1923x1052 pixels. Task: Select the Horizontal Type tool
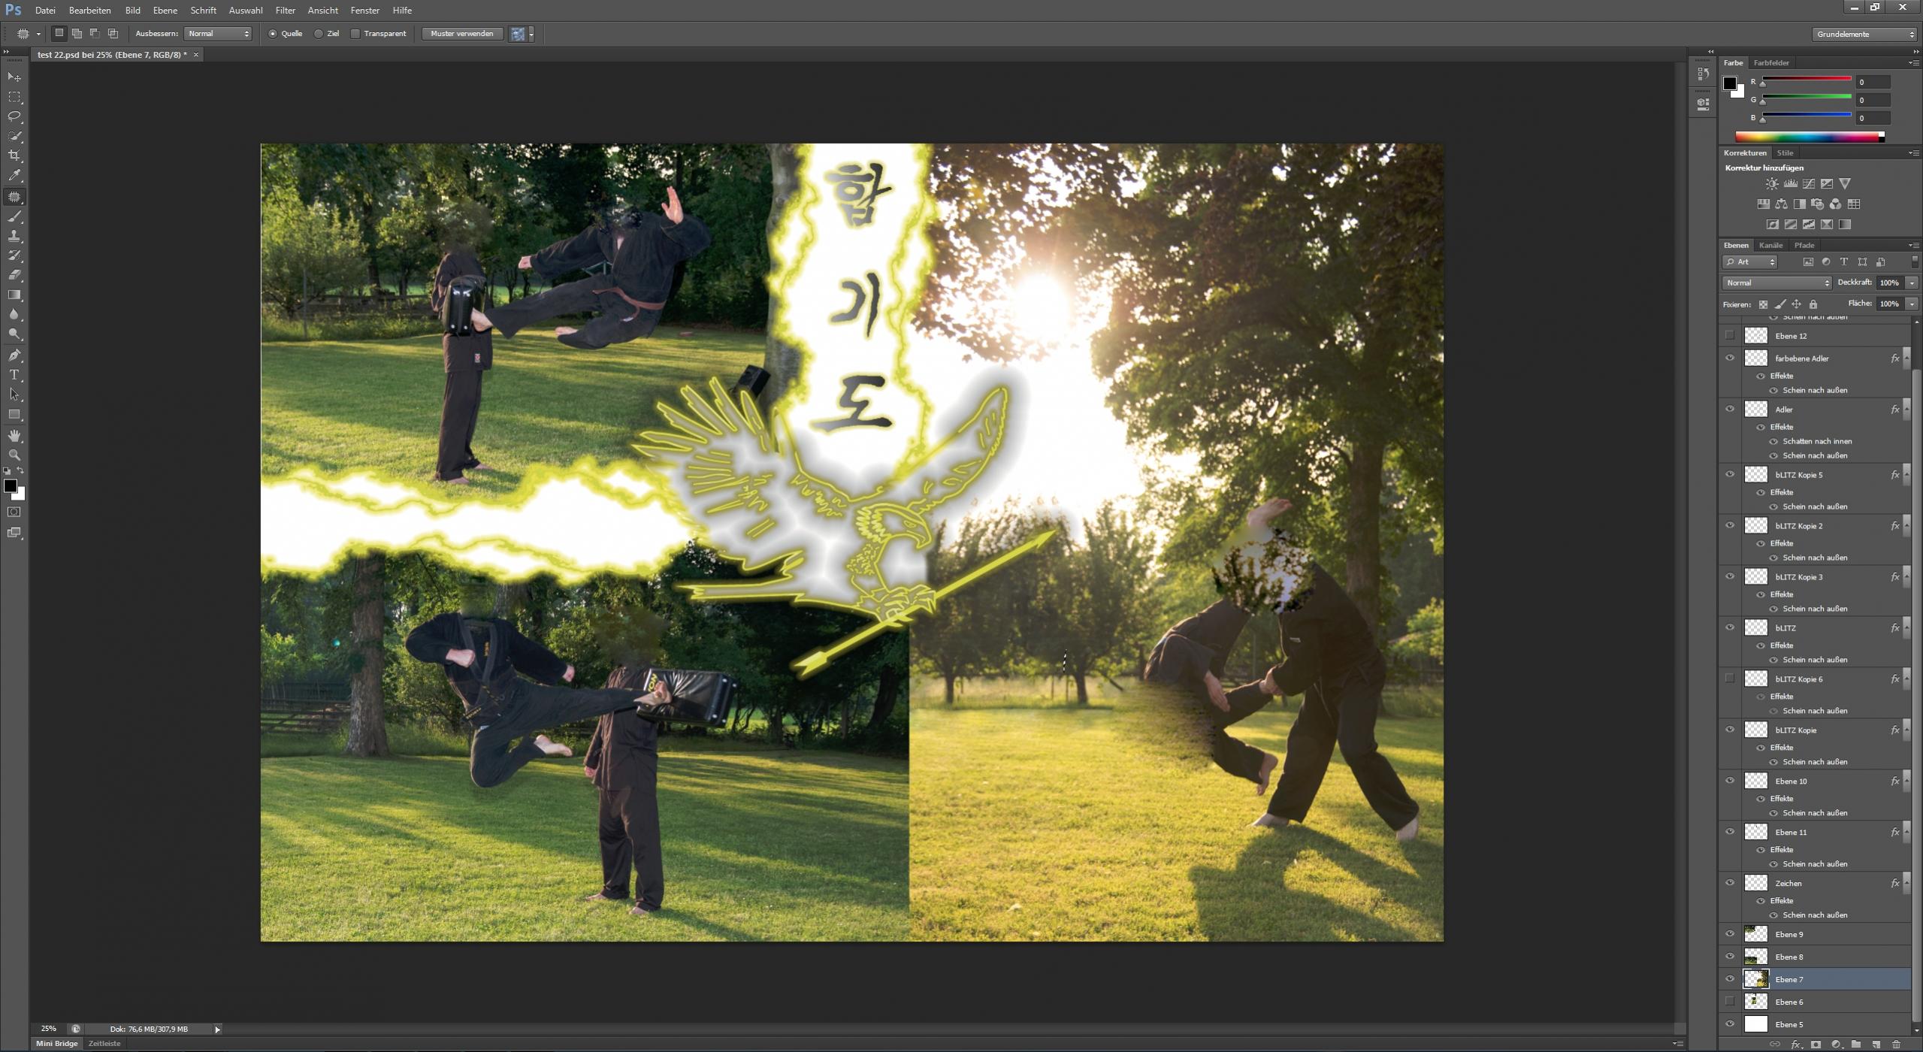tap(14, 375)
